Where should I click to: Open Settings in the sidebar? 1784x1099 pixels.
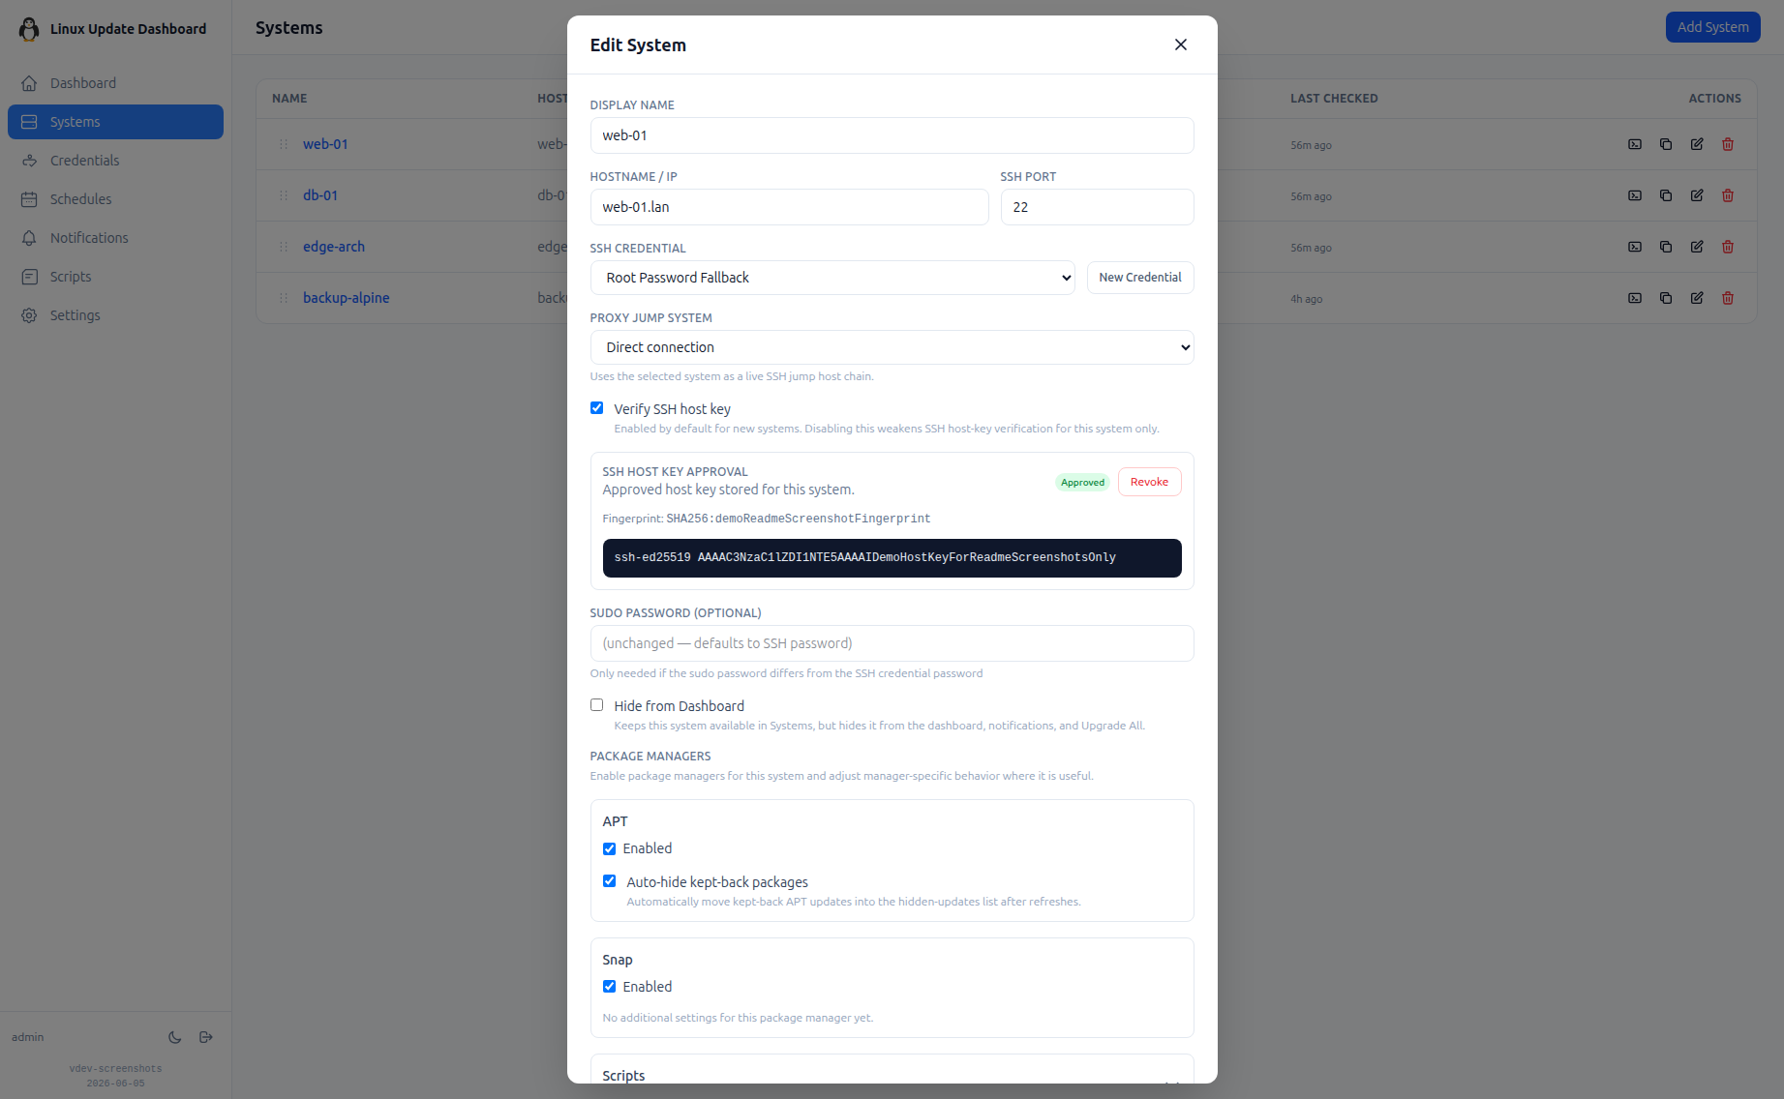tap(115, 315)
